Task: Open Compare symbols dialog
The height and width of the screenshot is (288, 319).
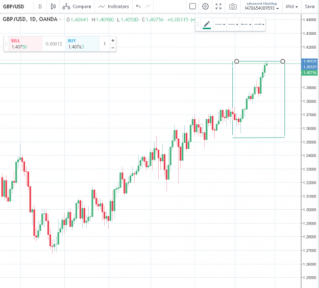Action: (x=77, y=7)
